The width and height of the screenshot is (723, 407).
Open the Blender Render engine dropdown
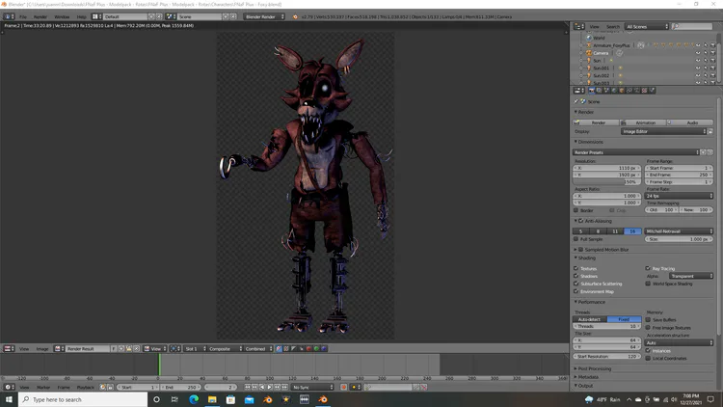tap(264, 16)
